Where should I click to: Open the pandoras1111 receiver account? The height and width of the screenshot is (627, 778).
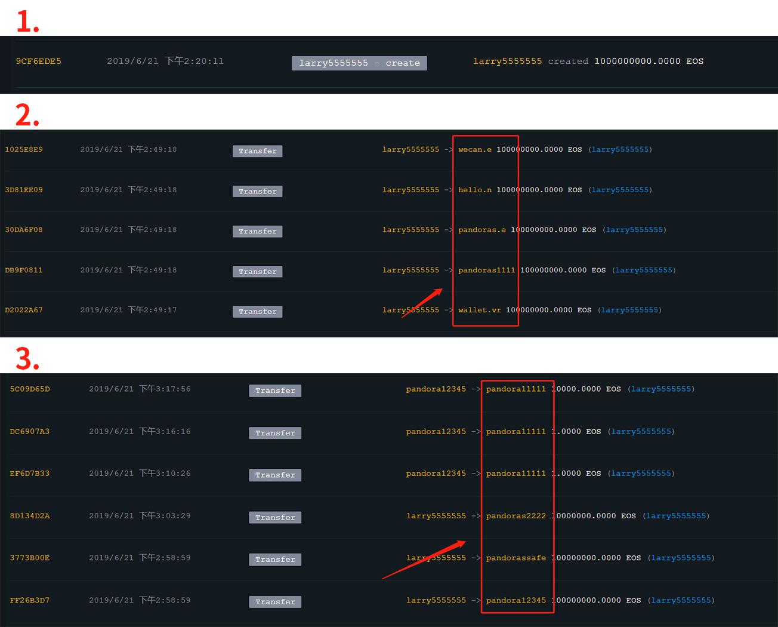tap(487, 270)
